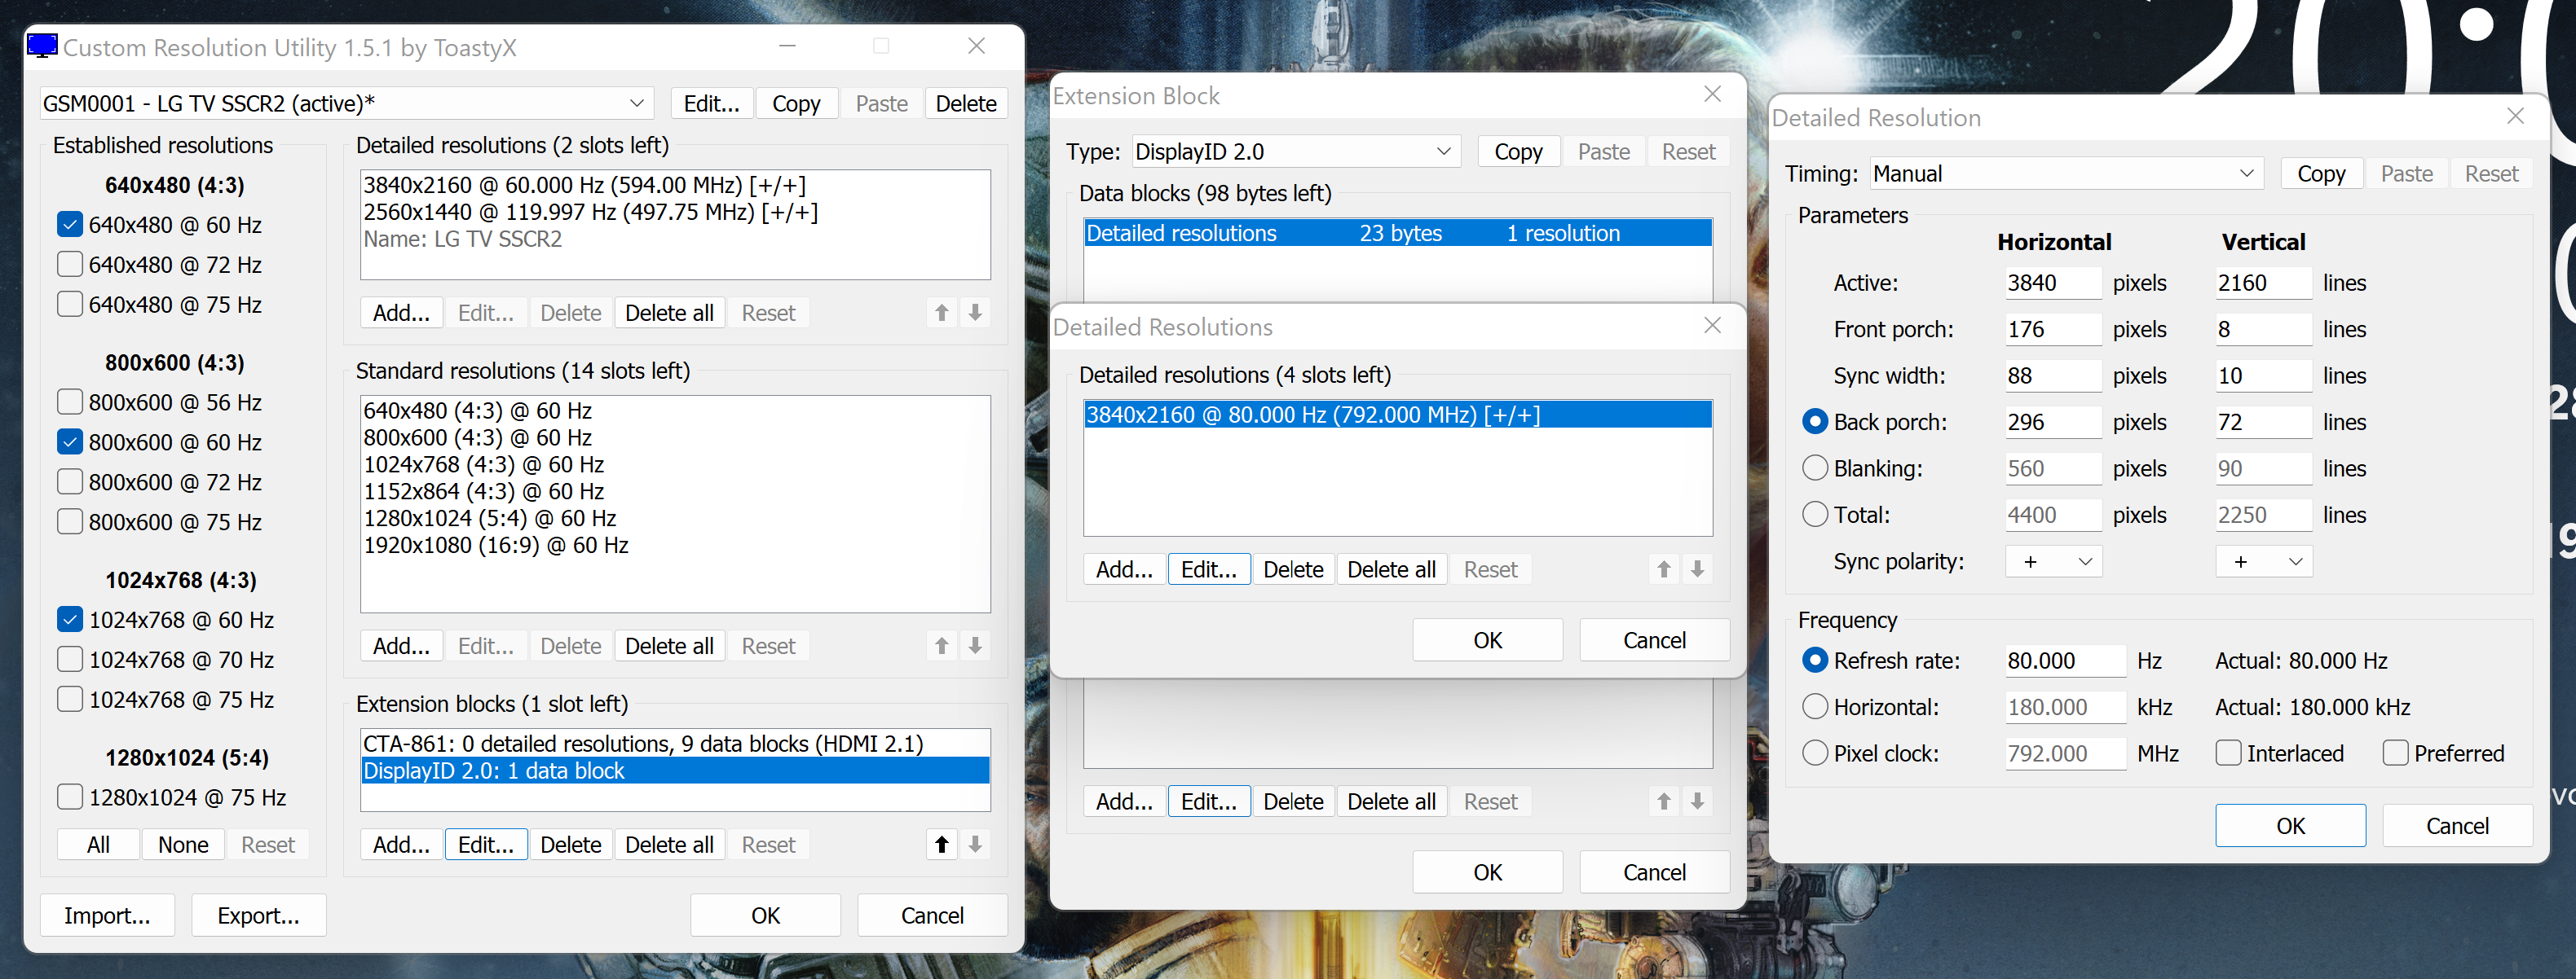
Task: Open the horizontal sync polarity dropdown
Action: 2053,561
